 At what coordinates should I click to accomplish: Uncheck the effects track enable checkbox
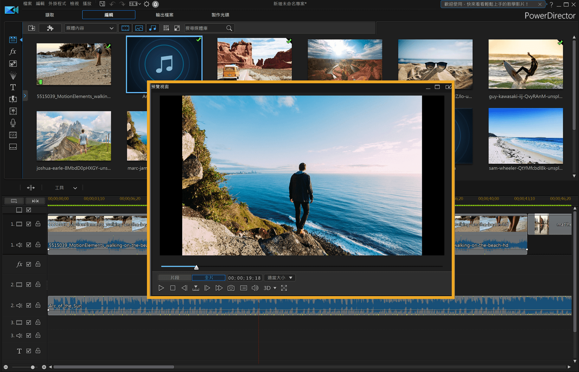(x=29, y=264)
